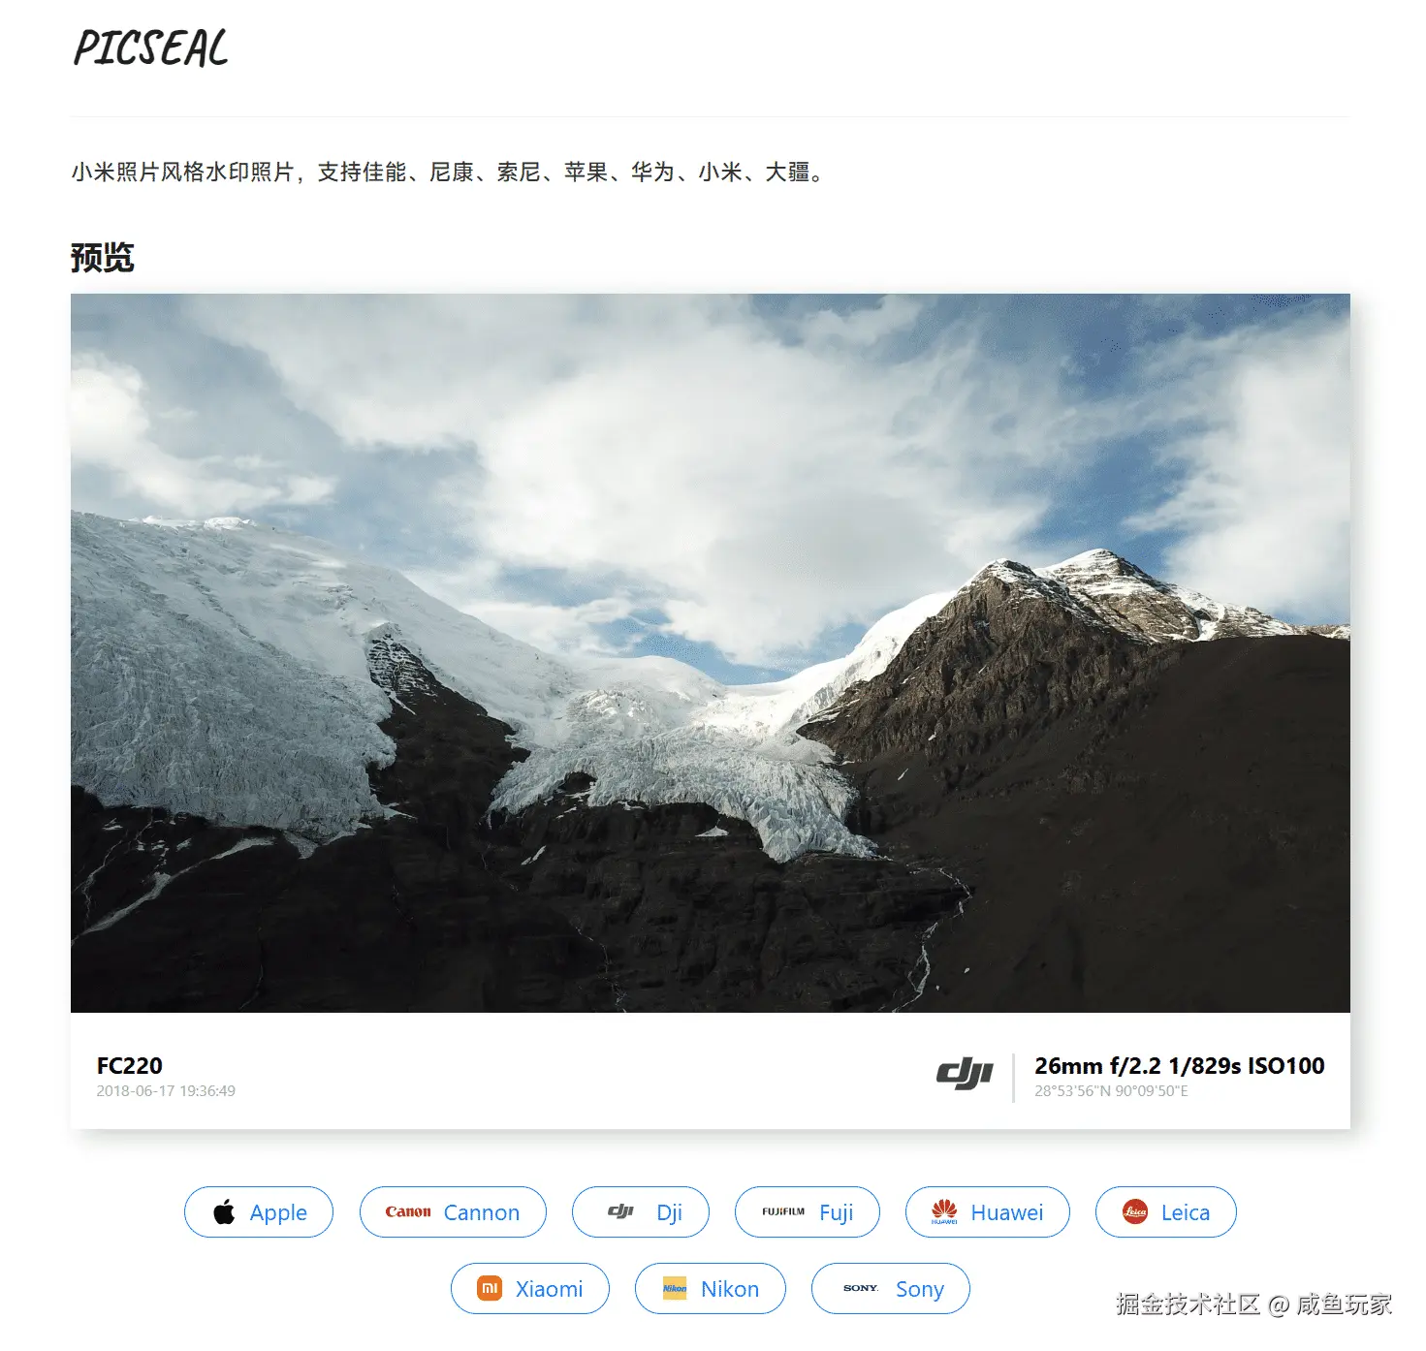Image resolution: width=1426 pixels, height=1351 pixels.
Task: Click the glacier mountain preview photo
Action: 711,653
